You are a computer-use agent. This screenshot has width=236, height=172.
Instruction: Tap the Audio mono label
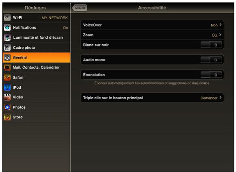click(94, 60)
